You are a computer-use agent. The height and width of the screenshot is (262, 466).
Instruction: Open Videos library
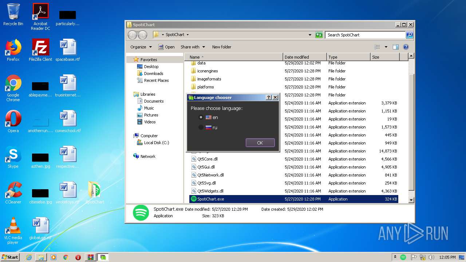click(x=150, y=122)
